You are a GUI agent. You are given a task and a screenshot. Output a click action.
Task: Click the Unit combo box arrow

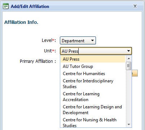point(128,51)
